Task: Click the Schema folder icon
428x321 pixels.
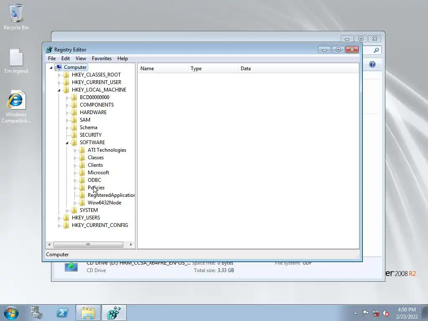Action: tap(74, 127)
